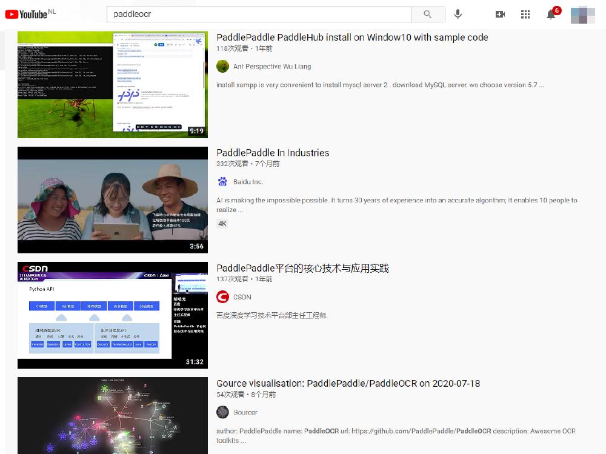The width and height of the screenshot is (606, 454).
Task: Open the create video camera icon
Action: pyautogui.click(x=500, y=15)
